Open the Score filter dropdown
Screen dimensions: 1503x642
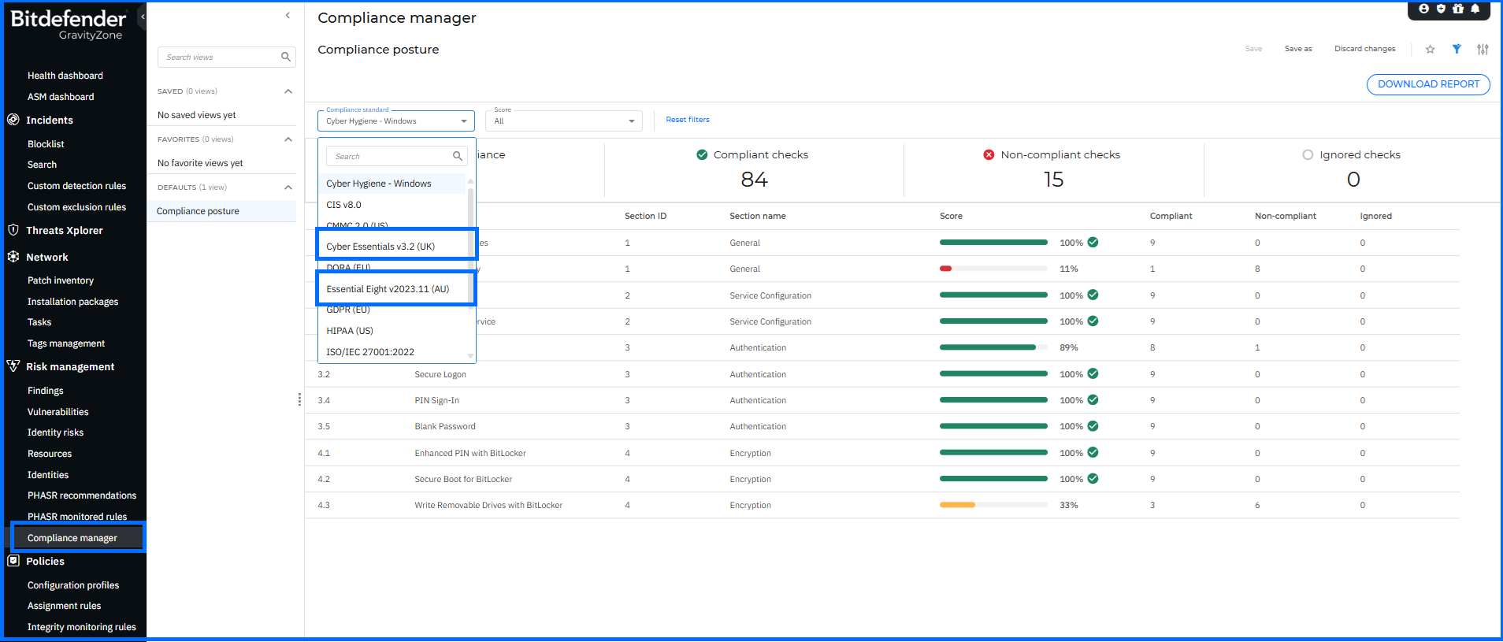(x=564, y=121)
